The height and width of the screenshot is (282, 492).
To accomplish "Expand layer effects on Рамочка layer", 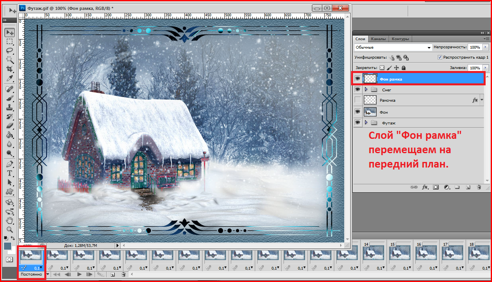I will [482, 100].
